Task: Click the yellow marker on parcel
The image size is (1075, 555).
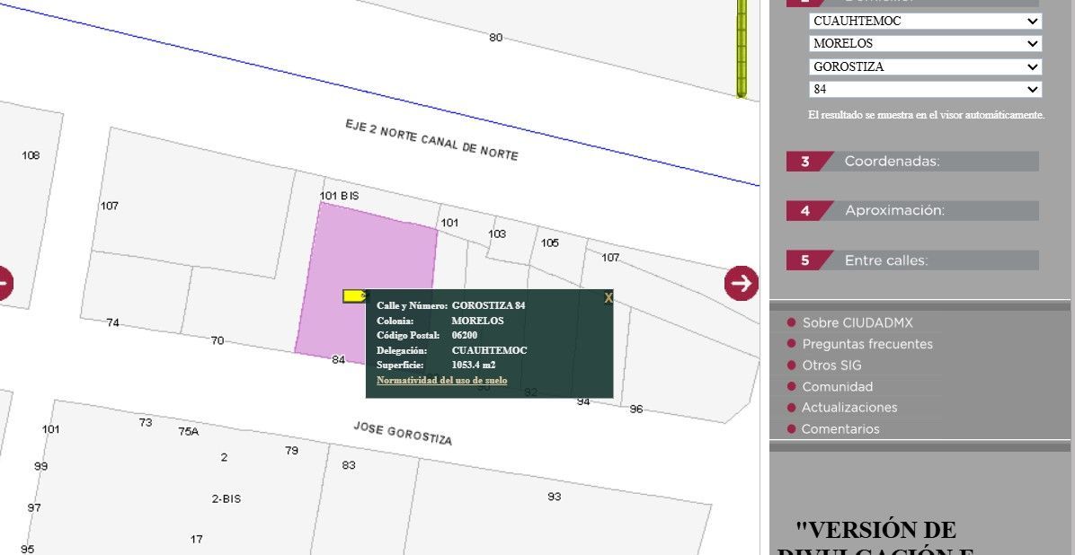Action: (x=355, y=295)
